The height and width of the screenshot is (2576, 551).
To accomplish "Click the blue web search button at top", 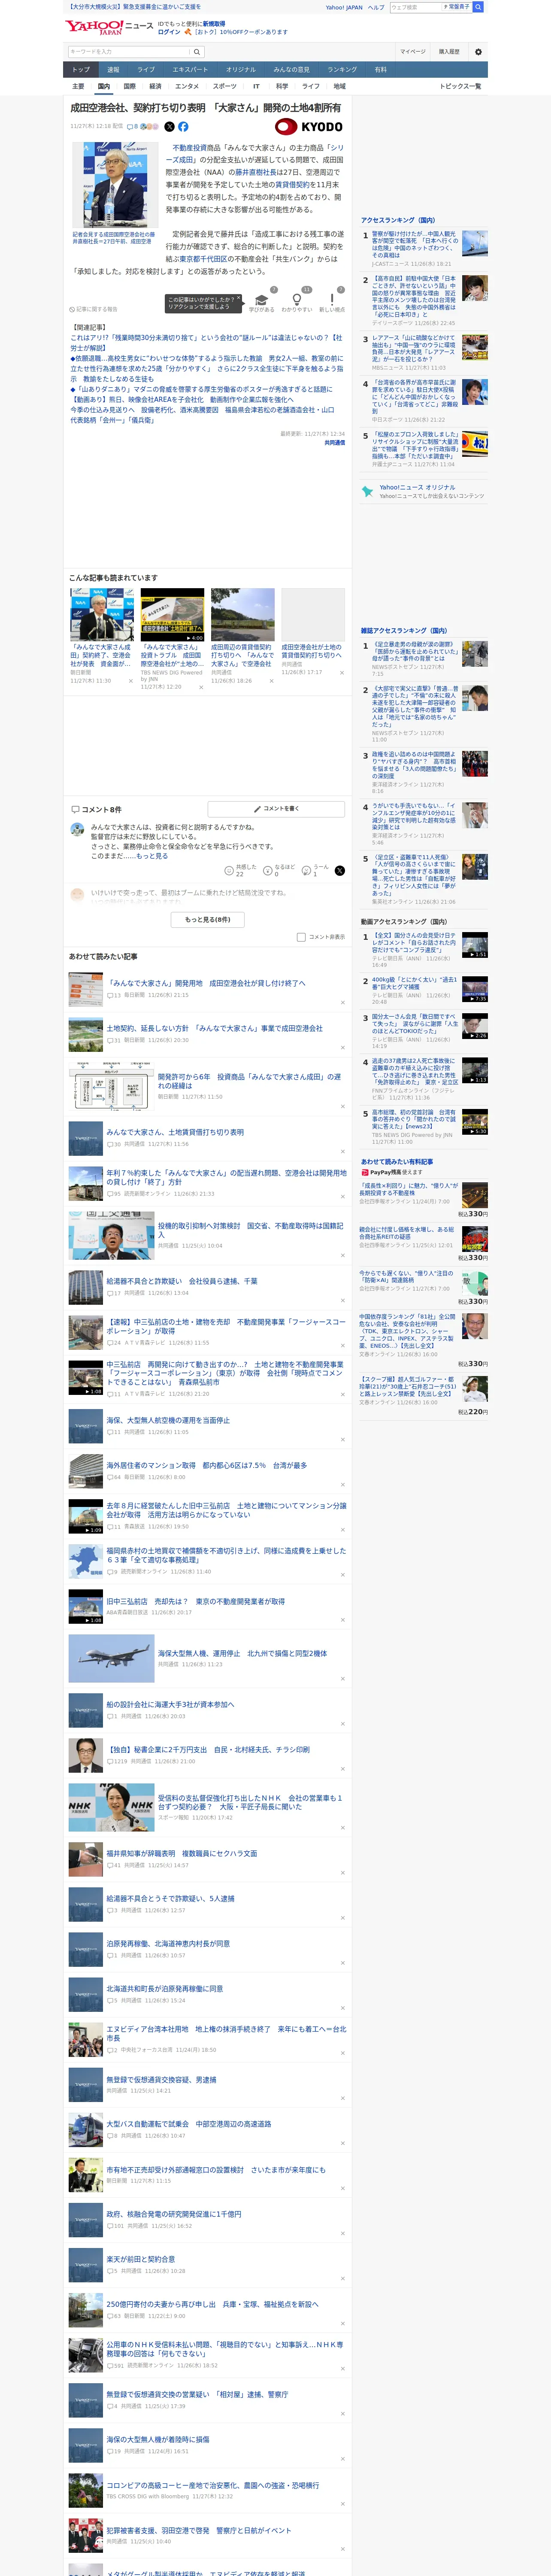I will tap(478, 7).
